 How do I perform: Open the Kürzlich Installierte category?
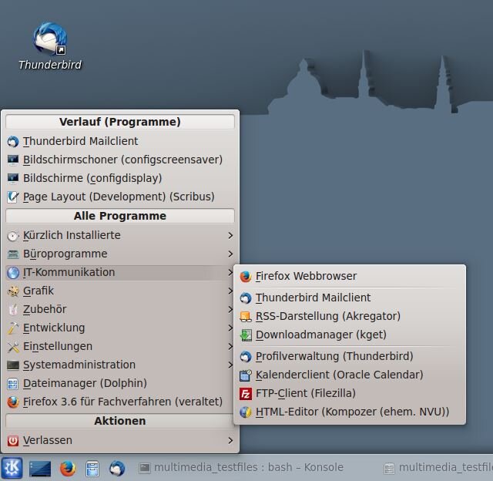(x=120, y=236)
